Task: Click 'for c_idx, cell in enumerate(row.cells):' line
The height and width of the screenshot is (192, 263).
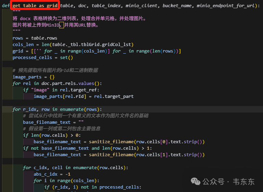Action: 76,167
